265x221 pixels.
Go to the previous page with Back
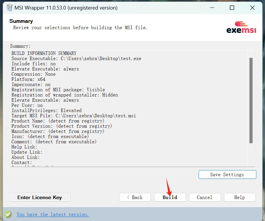click(135, 197)
